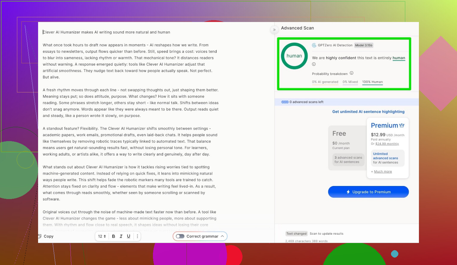Viewport: 457px width, 265px height.
Task: Apply Bold formatting
Action: [113, 236]
